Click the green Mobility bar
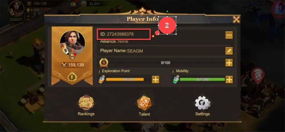 coord(202,79)
